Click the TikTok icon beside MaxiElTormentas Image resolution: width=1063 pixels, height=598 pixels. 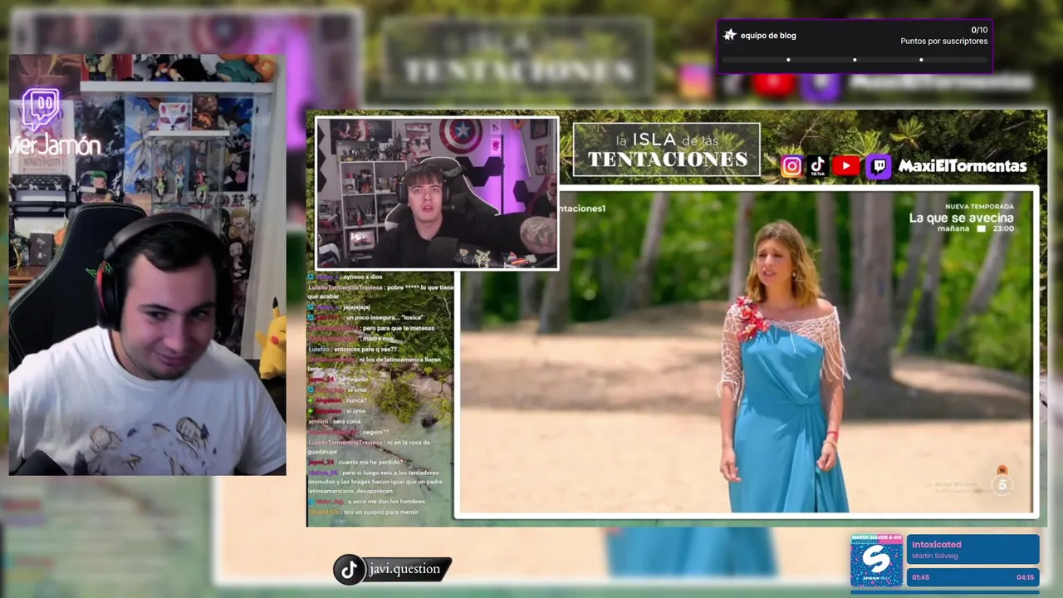click(x=818, y=166)
